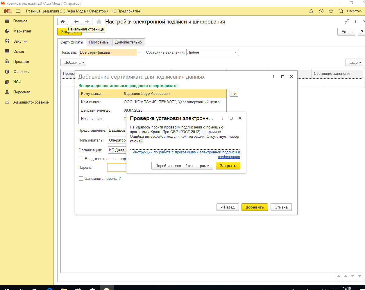The height and width of the screenshot is (290, 365).
Task: Open the hamburger main menu icon
Action: (18, 11)
